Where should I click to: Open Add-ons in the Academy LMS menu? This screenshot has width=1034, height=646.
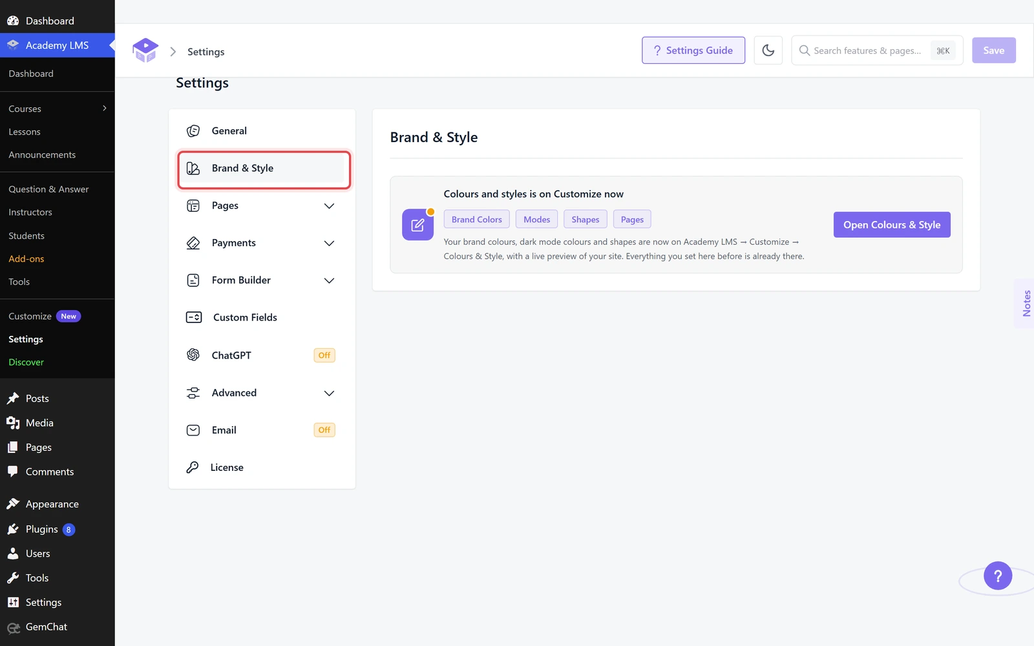click(26, 259)
